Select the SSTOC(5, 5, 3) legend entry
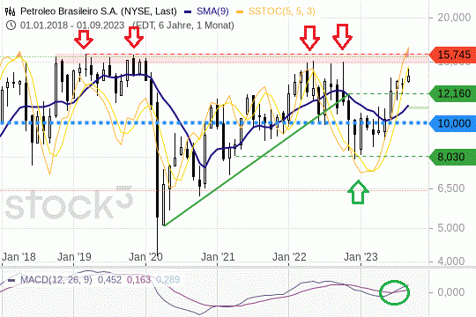This screenshot has width=476, height=317. [x=276, y=11]
